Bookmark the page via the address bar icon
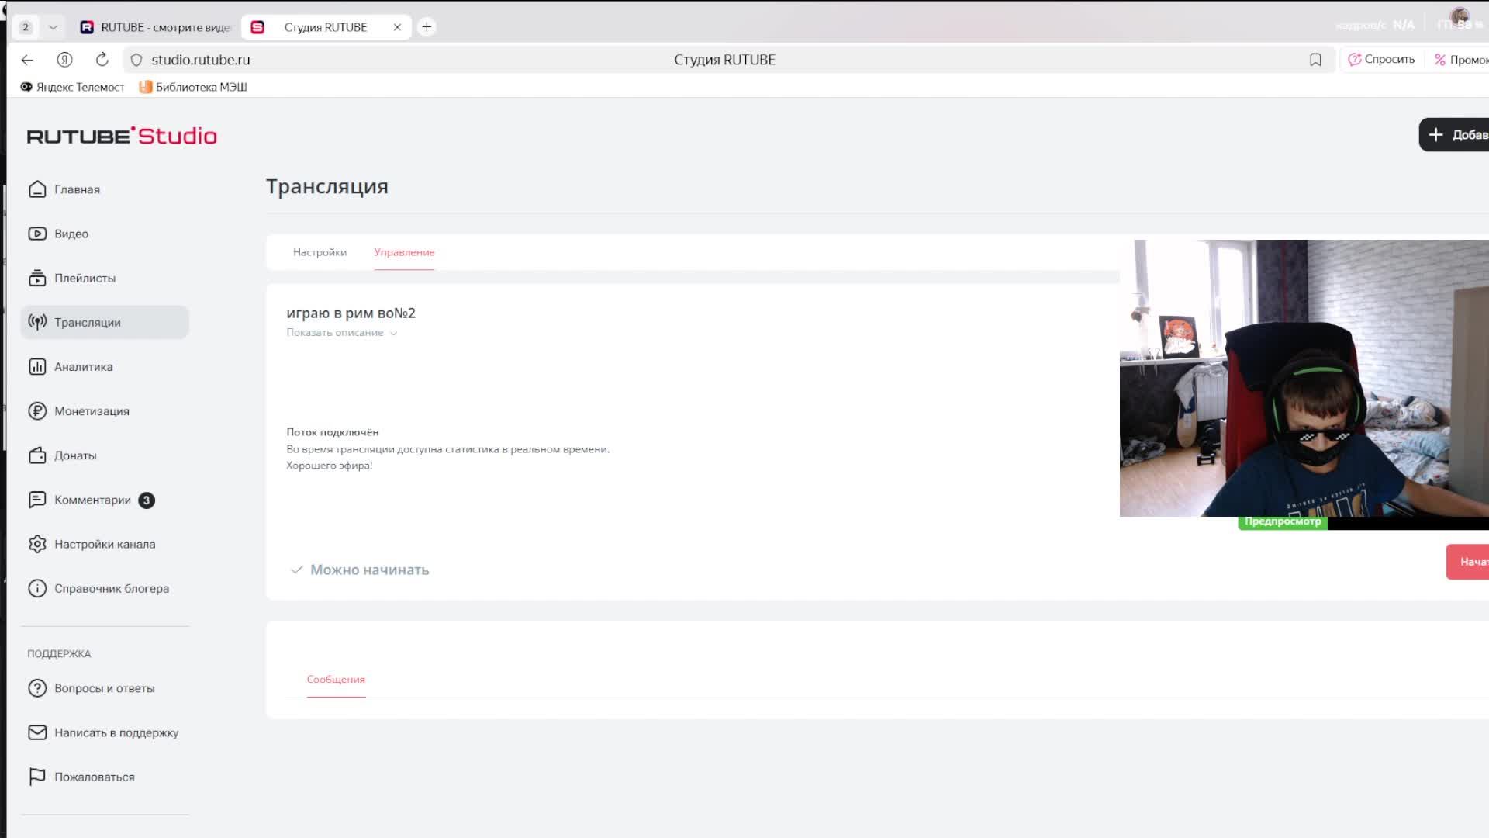This screenshot has width=1489, height=838. (1315, 60)
